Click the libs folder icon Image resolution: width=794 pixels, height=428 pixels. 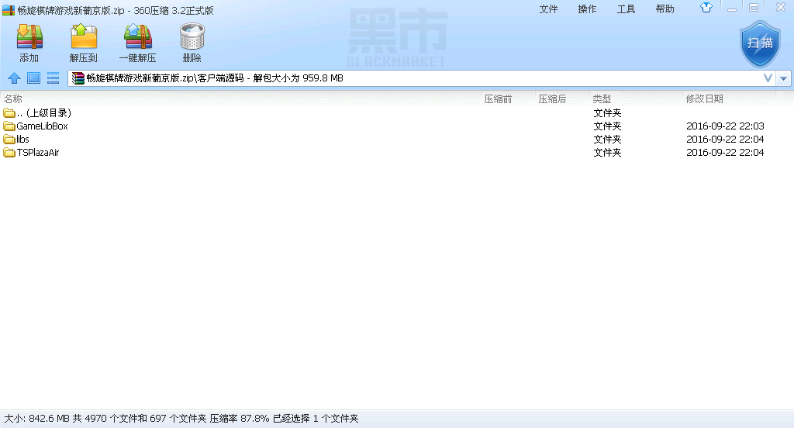9,140
